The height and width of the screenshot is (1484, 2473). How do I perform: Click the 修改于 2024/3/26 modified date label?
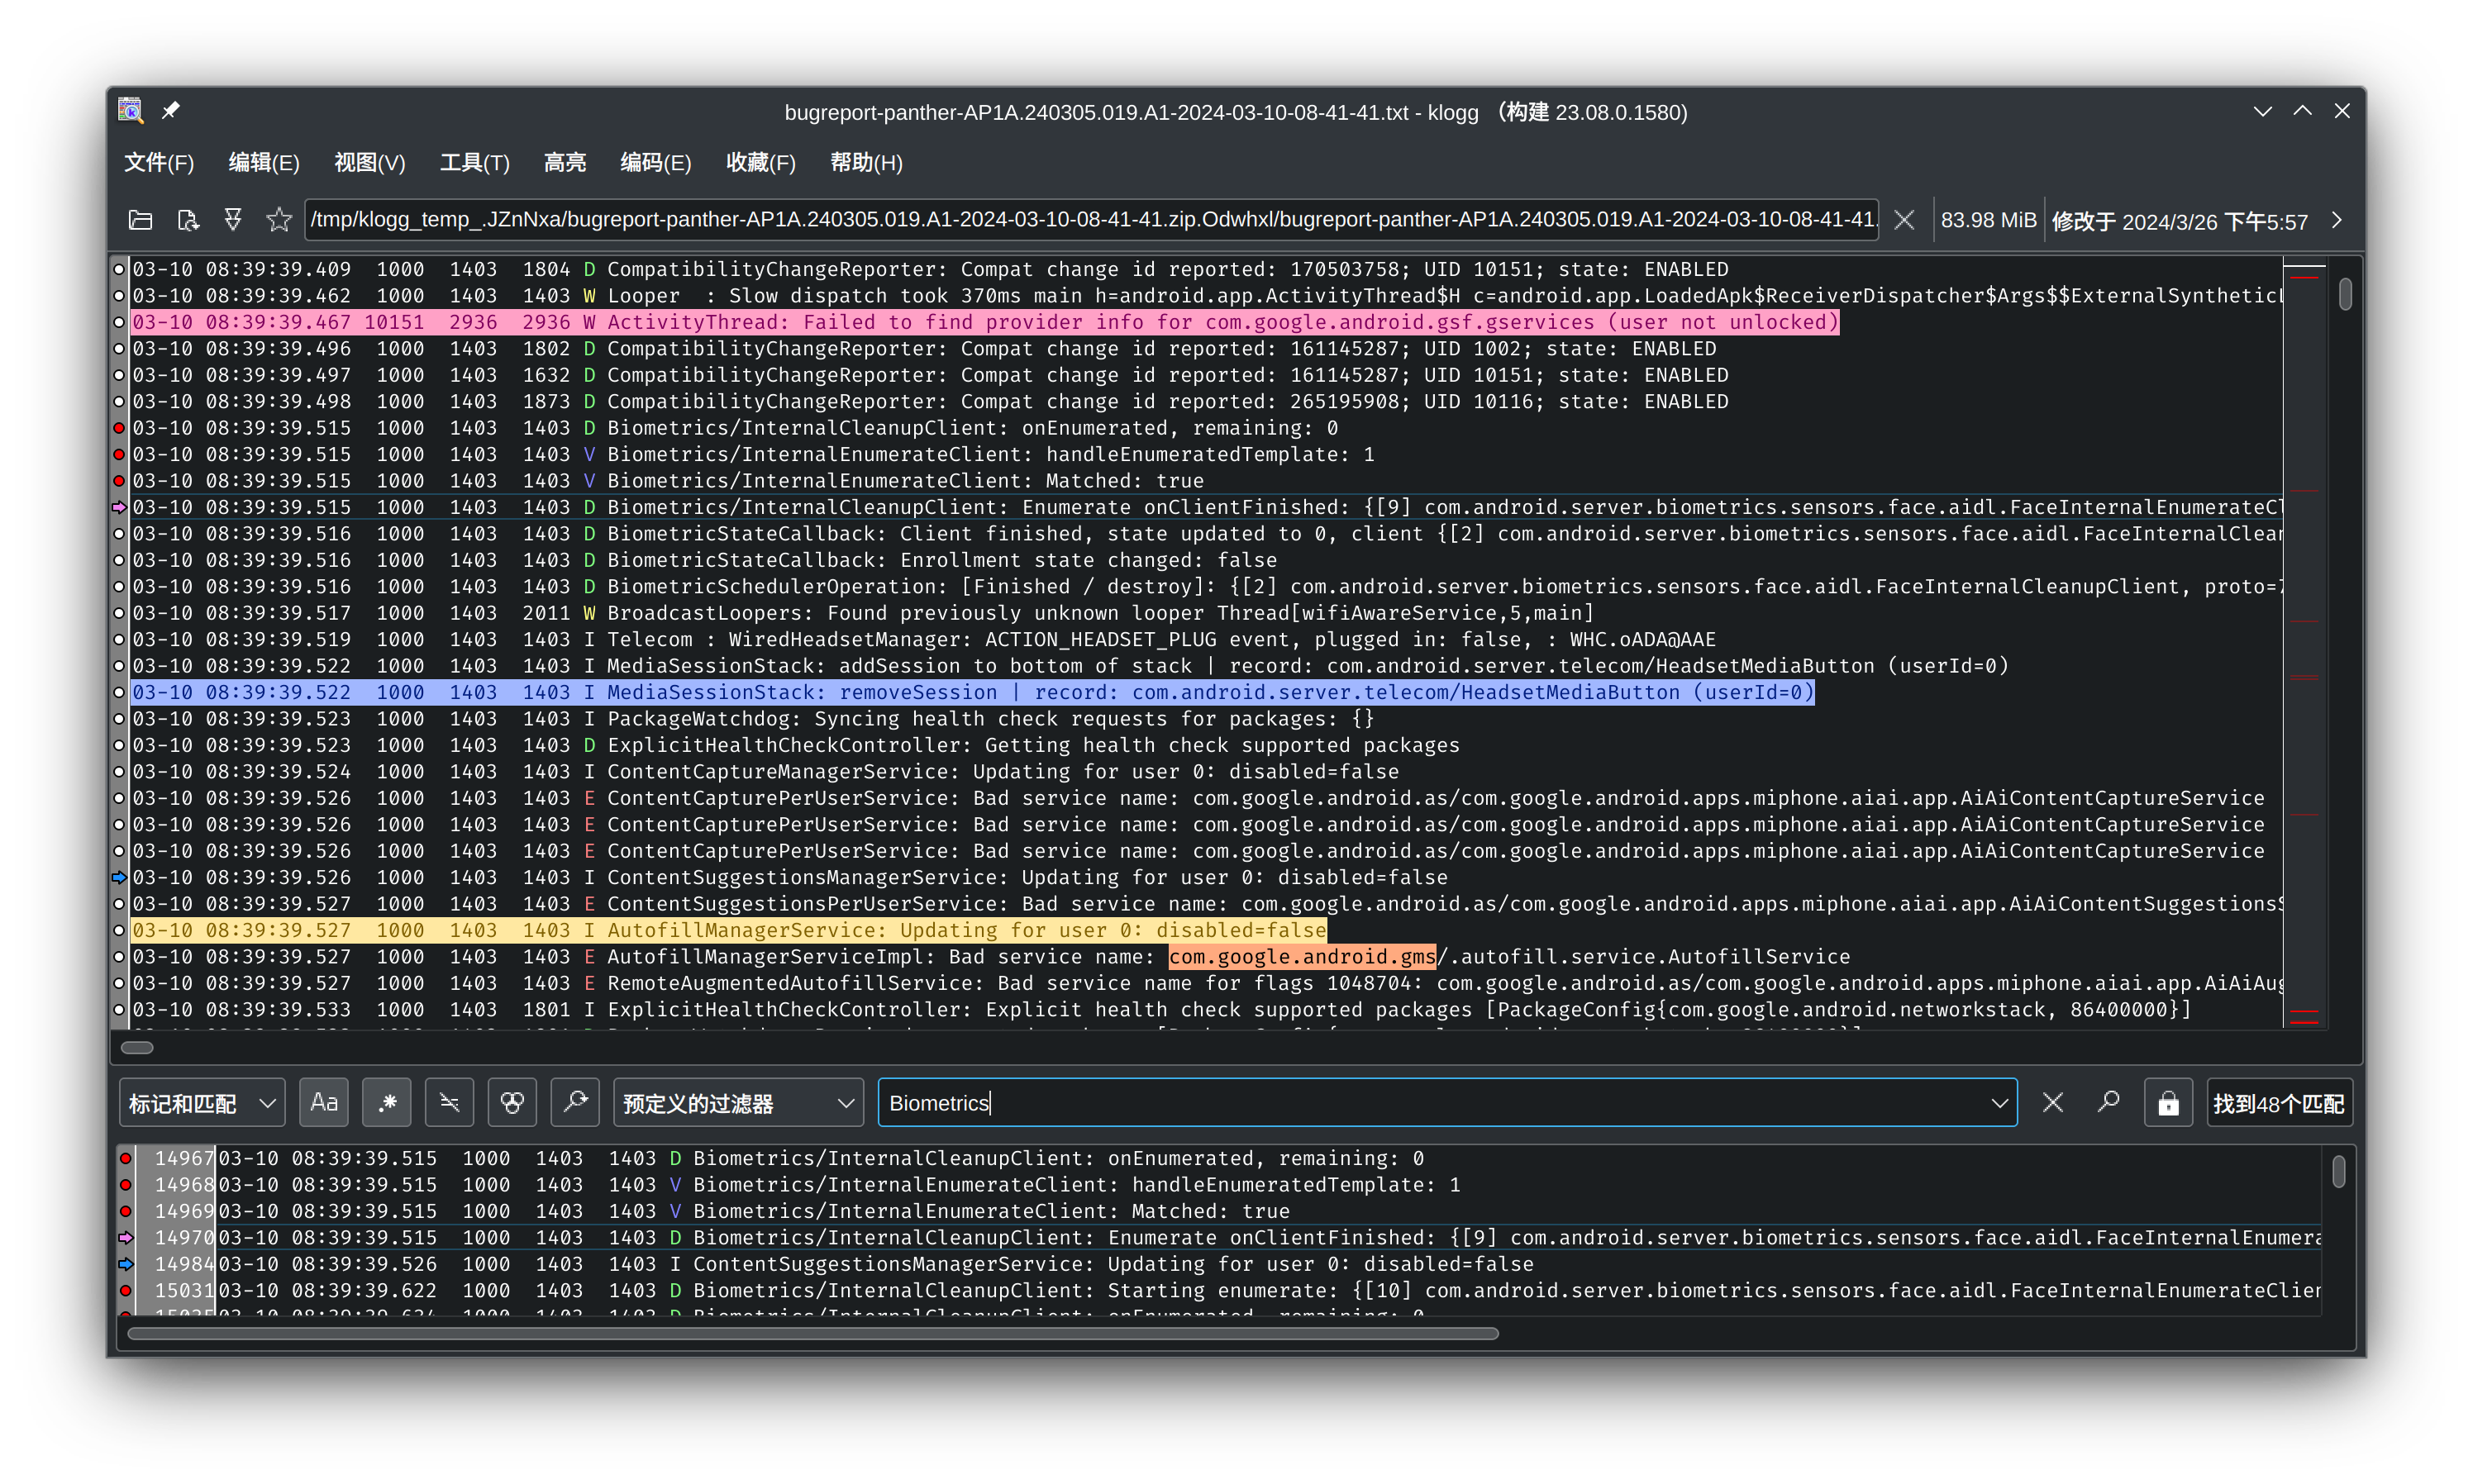point(2180,221)
